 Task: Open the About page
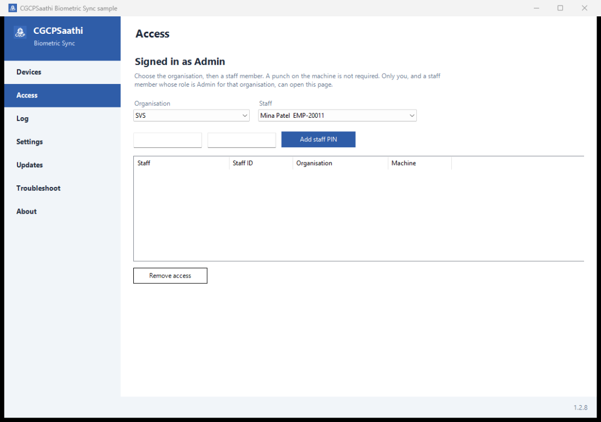click(62, 212)
